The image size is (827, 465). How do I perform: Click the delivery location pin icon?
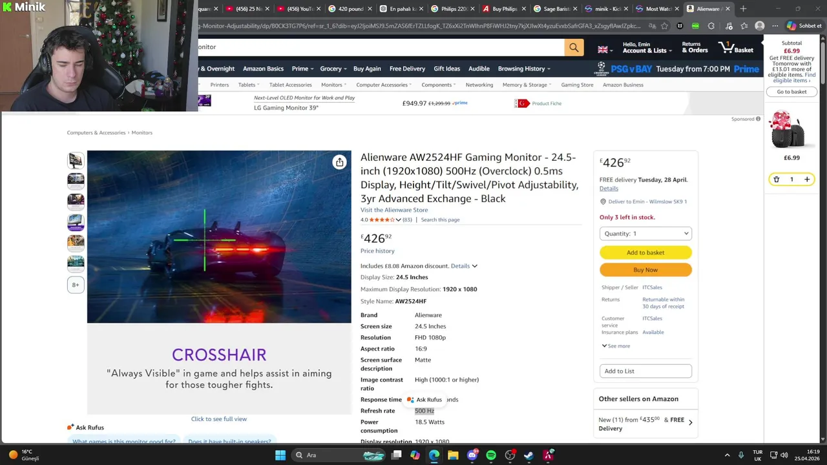[603, 201]
